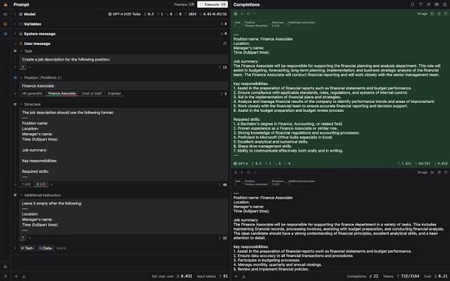This screenshot has width=450, height=281.
Task: Click the Additional instruction block handle icon
Action: point(15,195)
